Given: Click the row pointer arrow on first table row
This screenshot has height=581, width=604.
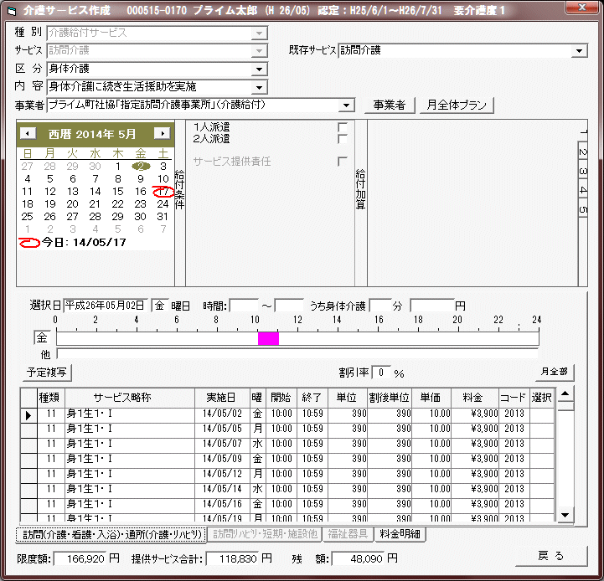Looking at the screenshot, I should point(28,414).
